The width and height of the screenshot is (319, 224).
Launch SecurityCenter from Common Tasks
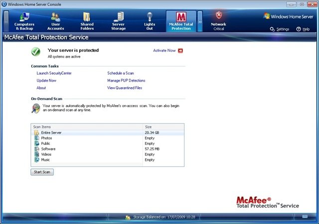pos(54,73)
